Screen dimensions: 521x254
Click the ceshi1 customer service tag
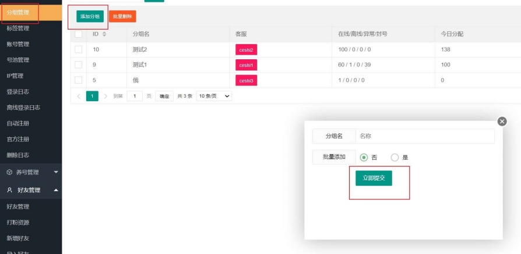246,65
